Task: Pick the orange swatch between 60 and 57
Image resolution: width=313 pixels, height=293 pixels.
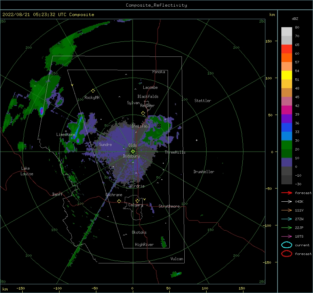Action: pyautogui.click(x=287, y=58)
